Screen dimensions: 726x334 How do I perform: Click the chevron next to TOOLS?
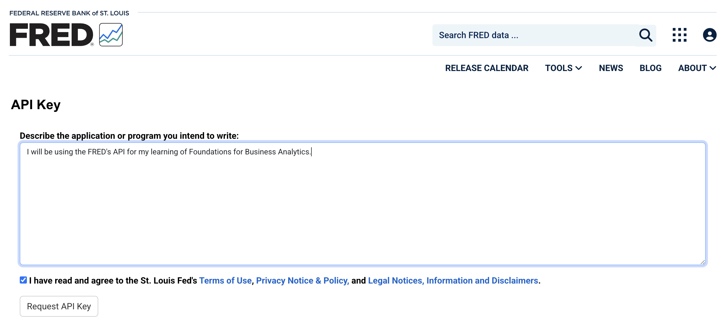tap(579, 68)
